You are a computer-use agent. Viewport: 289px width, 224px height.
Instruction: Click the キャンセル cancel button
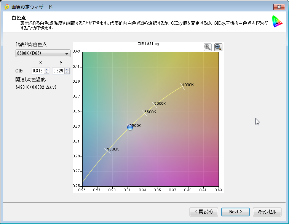(x=267, y=212)
